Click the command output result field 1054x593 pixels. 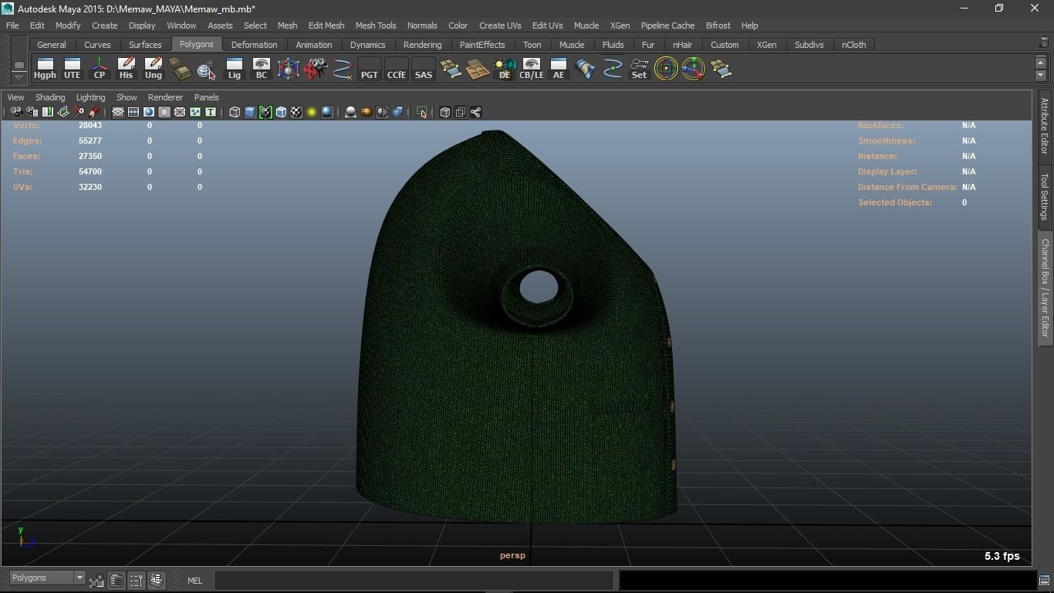click(x=826, y=581)
